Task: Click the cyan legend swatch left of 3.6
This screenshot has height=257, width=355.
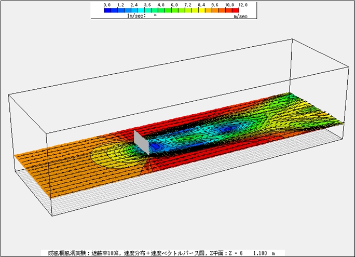Action: coord(141,10)
